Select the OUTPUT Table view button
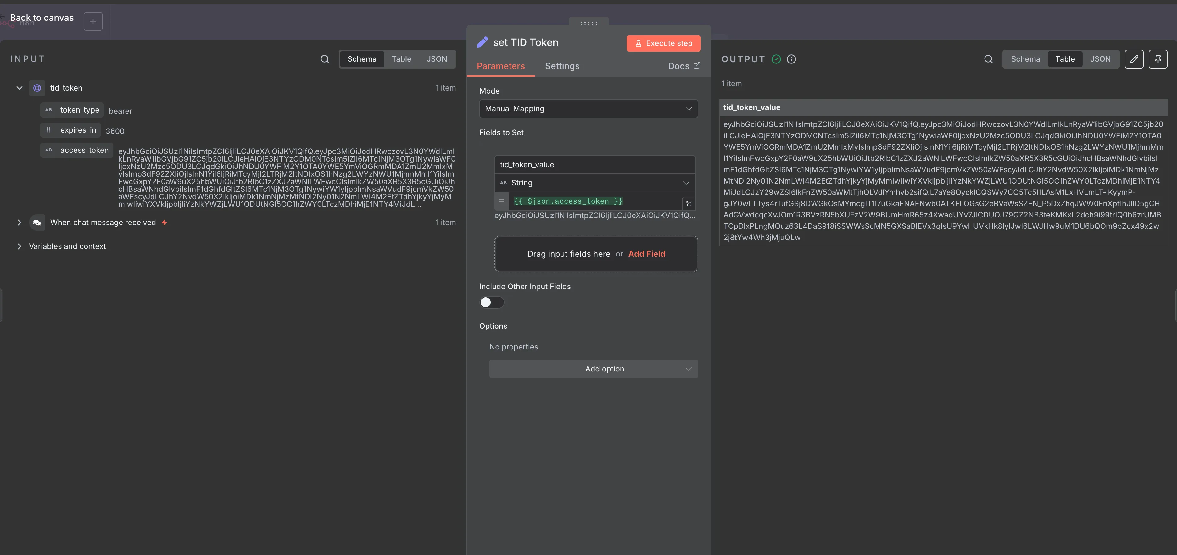1177x555 pixels. pos(1065,59)
